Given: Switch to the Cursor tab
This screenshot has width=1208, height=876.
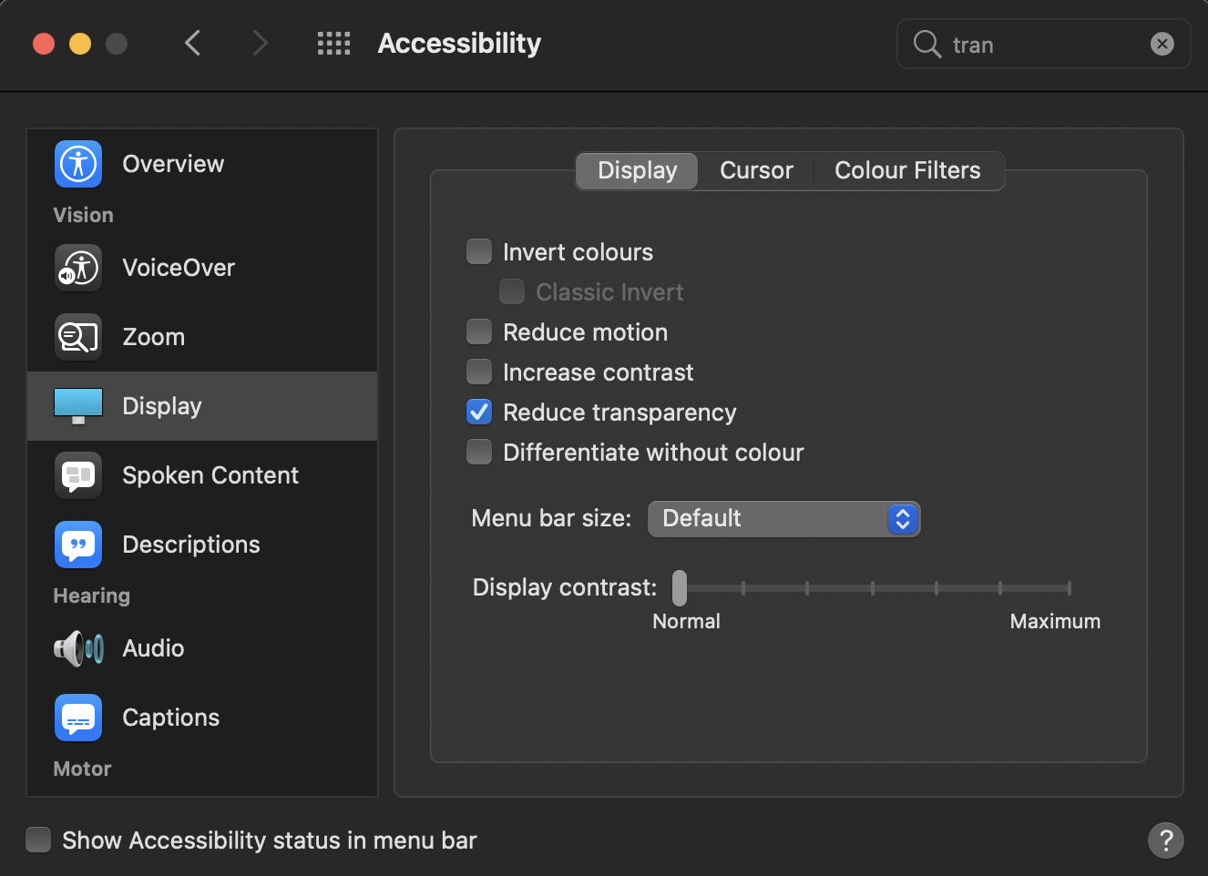Looking at the screenshot, I should [756, 170].
